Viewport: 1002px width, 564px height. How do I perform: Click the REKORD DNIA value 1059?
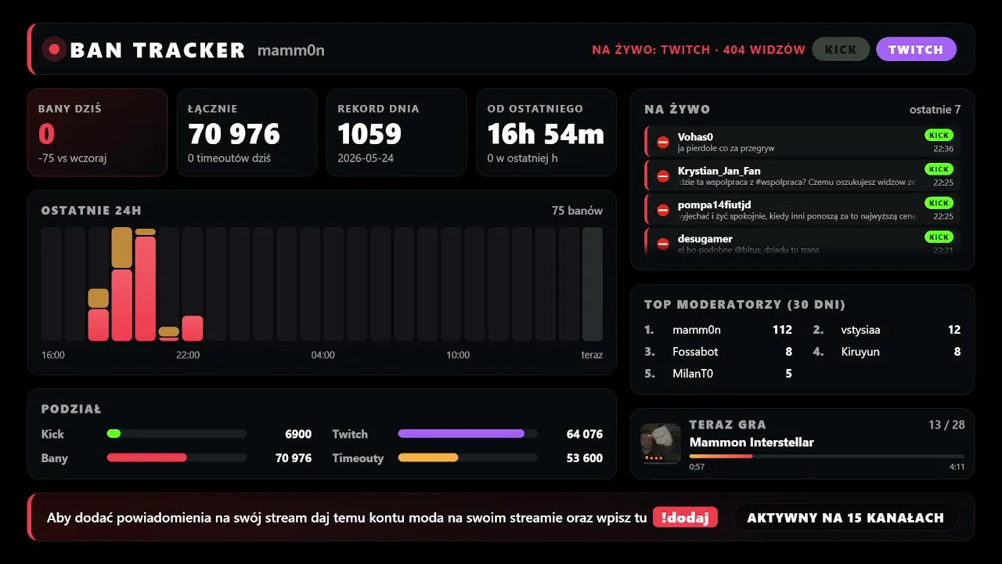pyautogui.click(x=369, y=134)
